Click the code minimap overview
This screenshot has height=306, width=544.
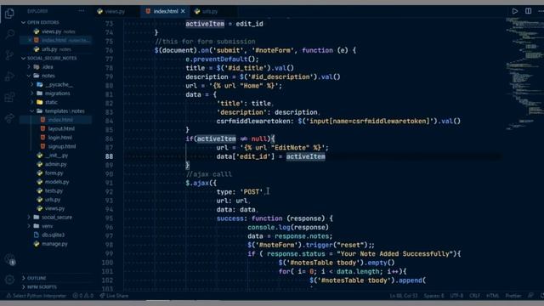(x=524, y=75)
